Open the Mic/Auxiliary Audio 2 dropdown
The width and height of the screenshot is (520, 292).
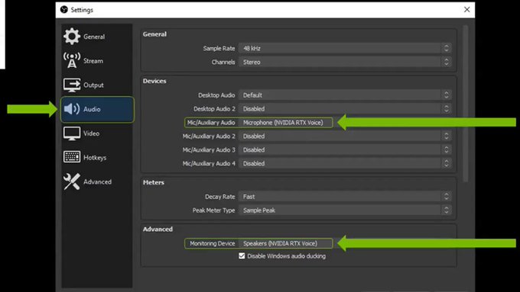click(345, 136)
